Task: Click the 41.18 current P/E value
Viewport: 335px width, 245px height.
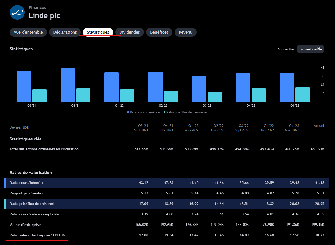Action: tap(320, 183)
